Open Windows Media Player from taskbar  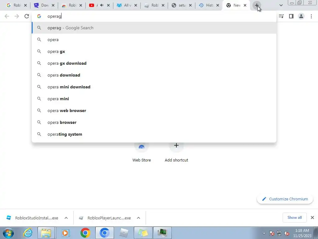65,233
